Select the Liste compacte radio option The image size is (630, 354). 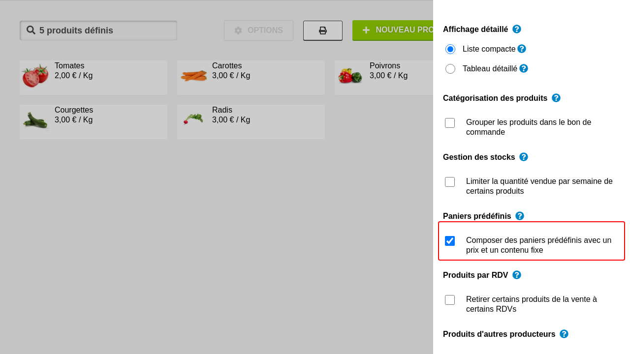450,49
